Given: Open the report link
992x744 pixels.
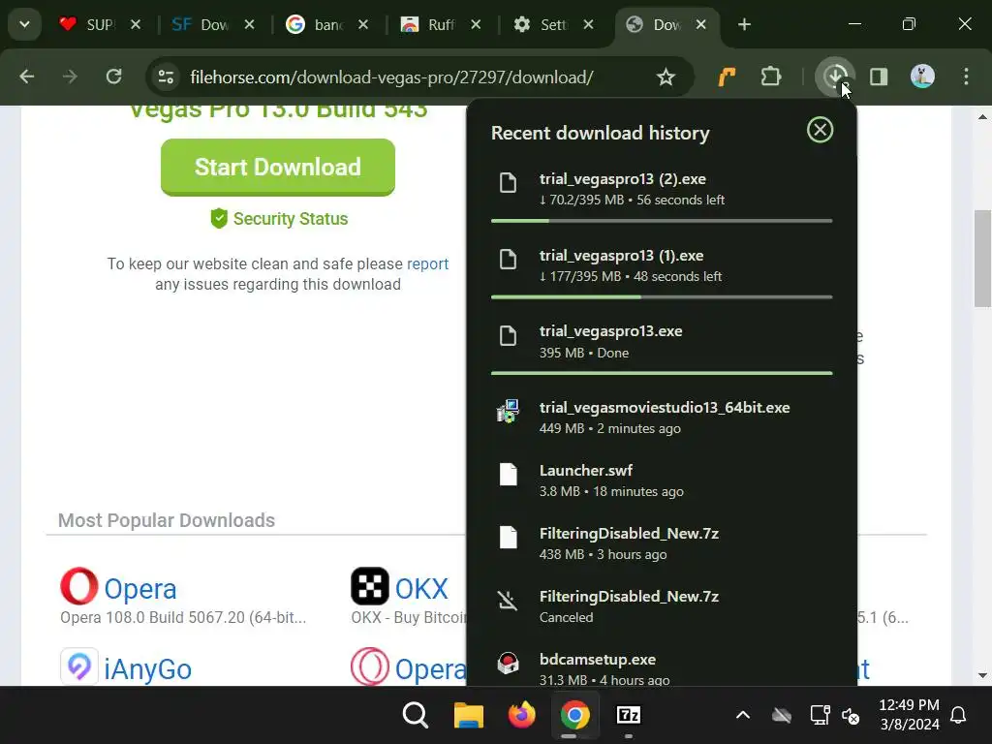Looking at the screenshot, I should click(427, 263).
